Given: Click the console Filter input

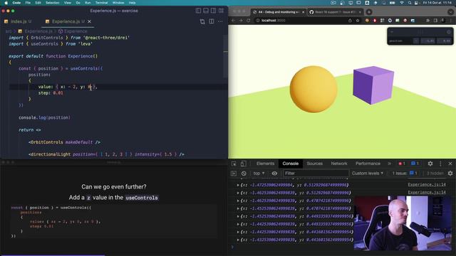Looking at the screenshot, I should (316, 174).
